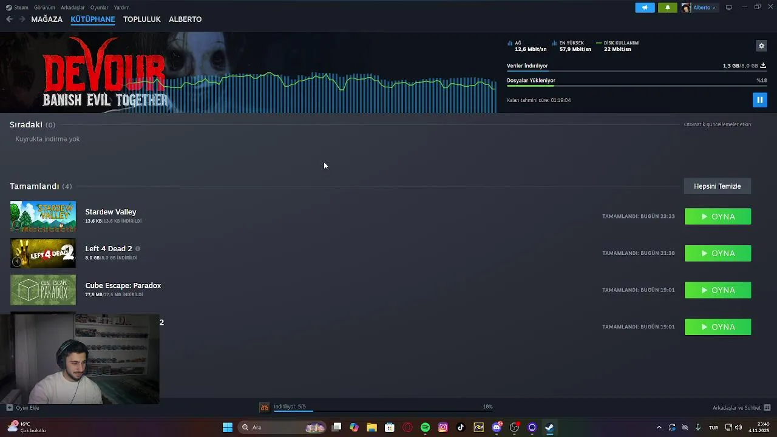Screen dimensions: 777x437
Task: Click the TUR language indicator
Action: [x=714, y=427]
